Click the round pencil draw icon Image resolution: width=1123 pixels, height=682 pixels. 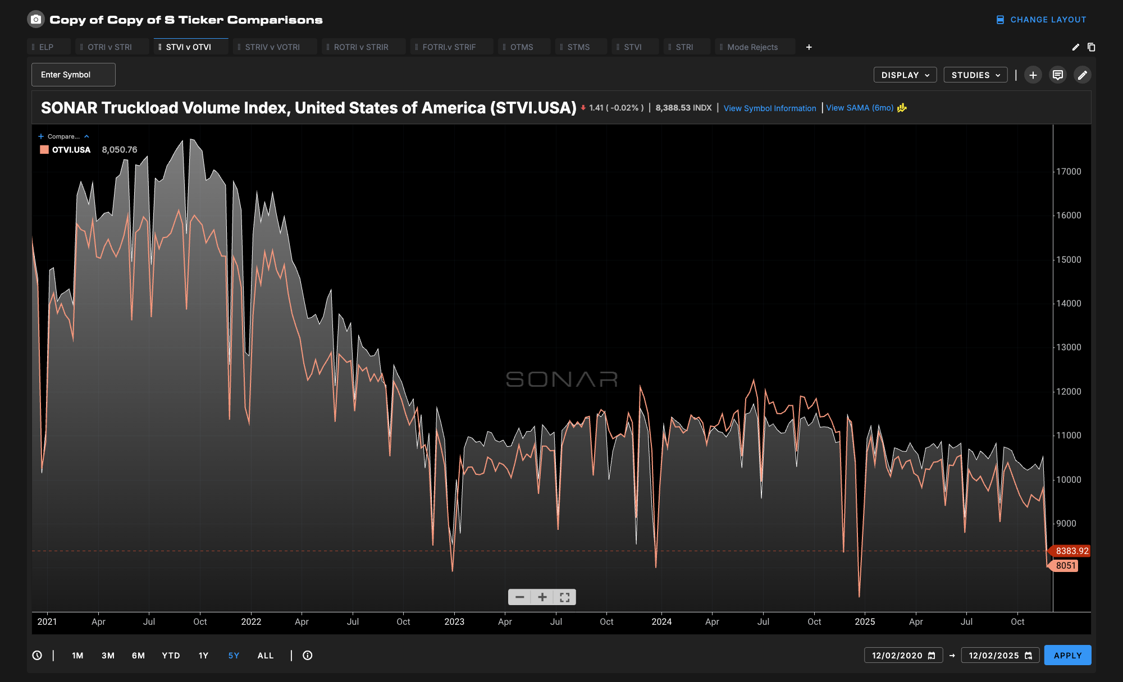pyautogui.click(x=1082, y=75)
